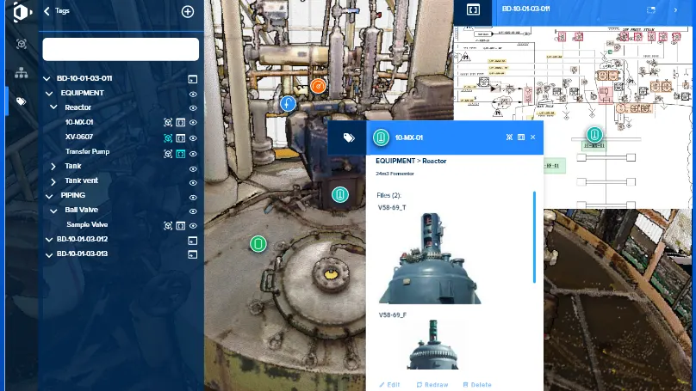
Task: Select the Tags sidebar icon
Action: click(21, 101)
